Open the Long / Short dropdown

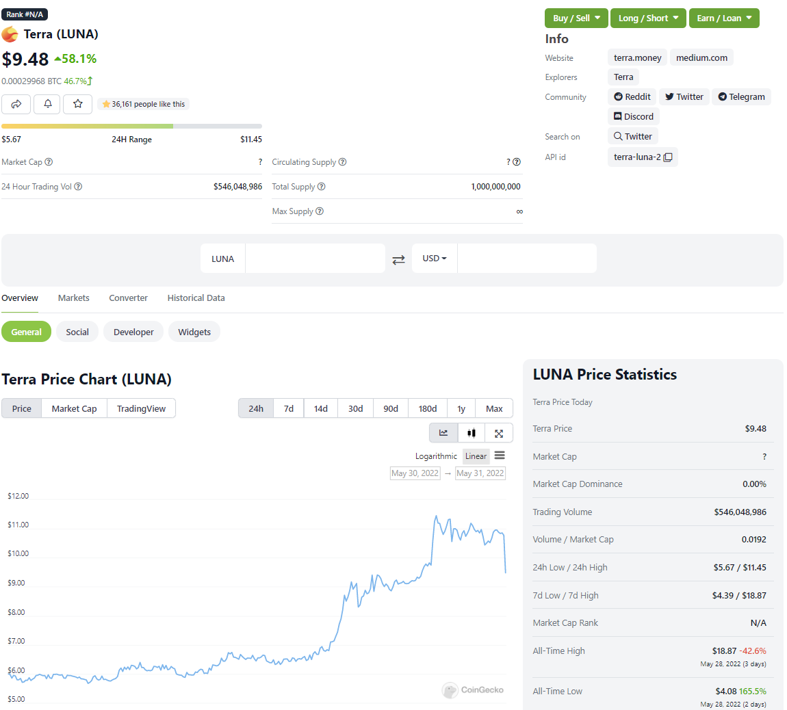pyautogui.click(x=648, y=18)
